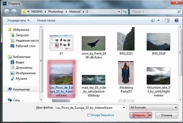Click the search magnifier icon
183x123 pixels.
click(x=179, y=12)
